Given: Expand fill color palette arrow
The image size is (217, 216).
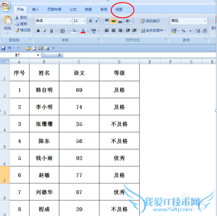Looking at the screenshot, I should pyautogui.click(x=78, y=31).
